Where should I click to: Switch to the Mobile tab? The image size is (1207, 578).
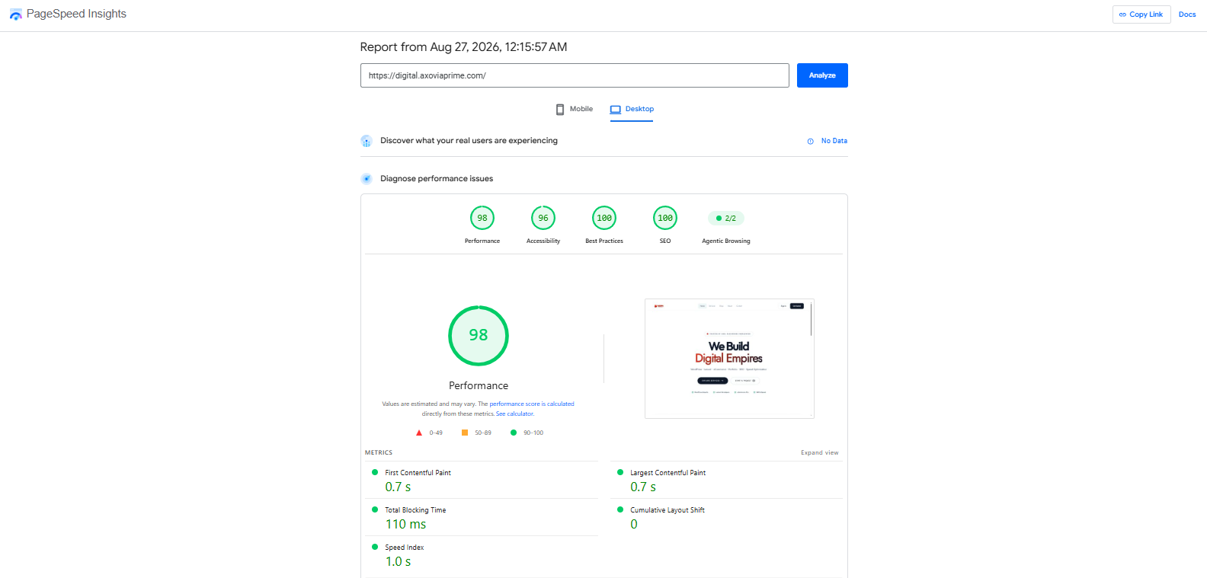[575, 110]
